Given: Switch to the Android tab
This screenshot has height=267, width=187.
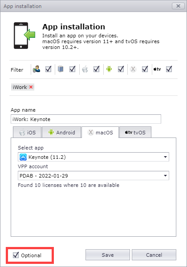Looking at the screenshot, I should [61, 132].
